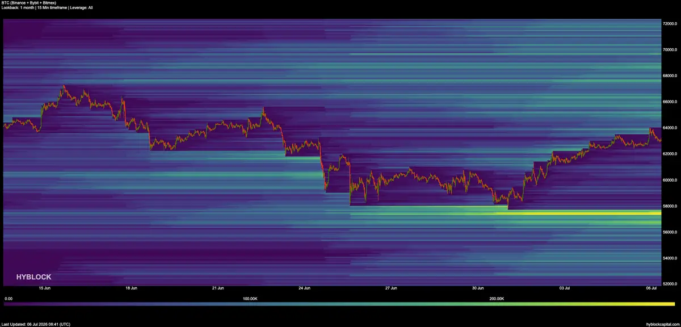Click the 200.00K color scale label

[496, 298]
